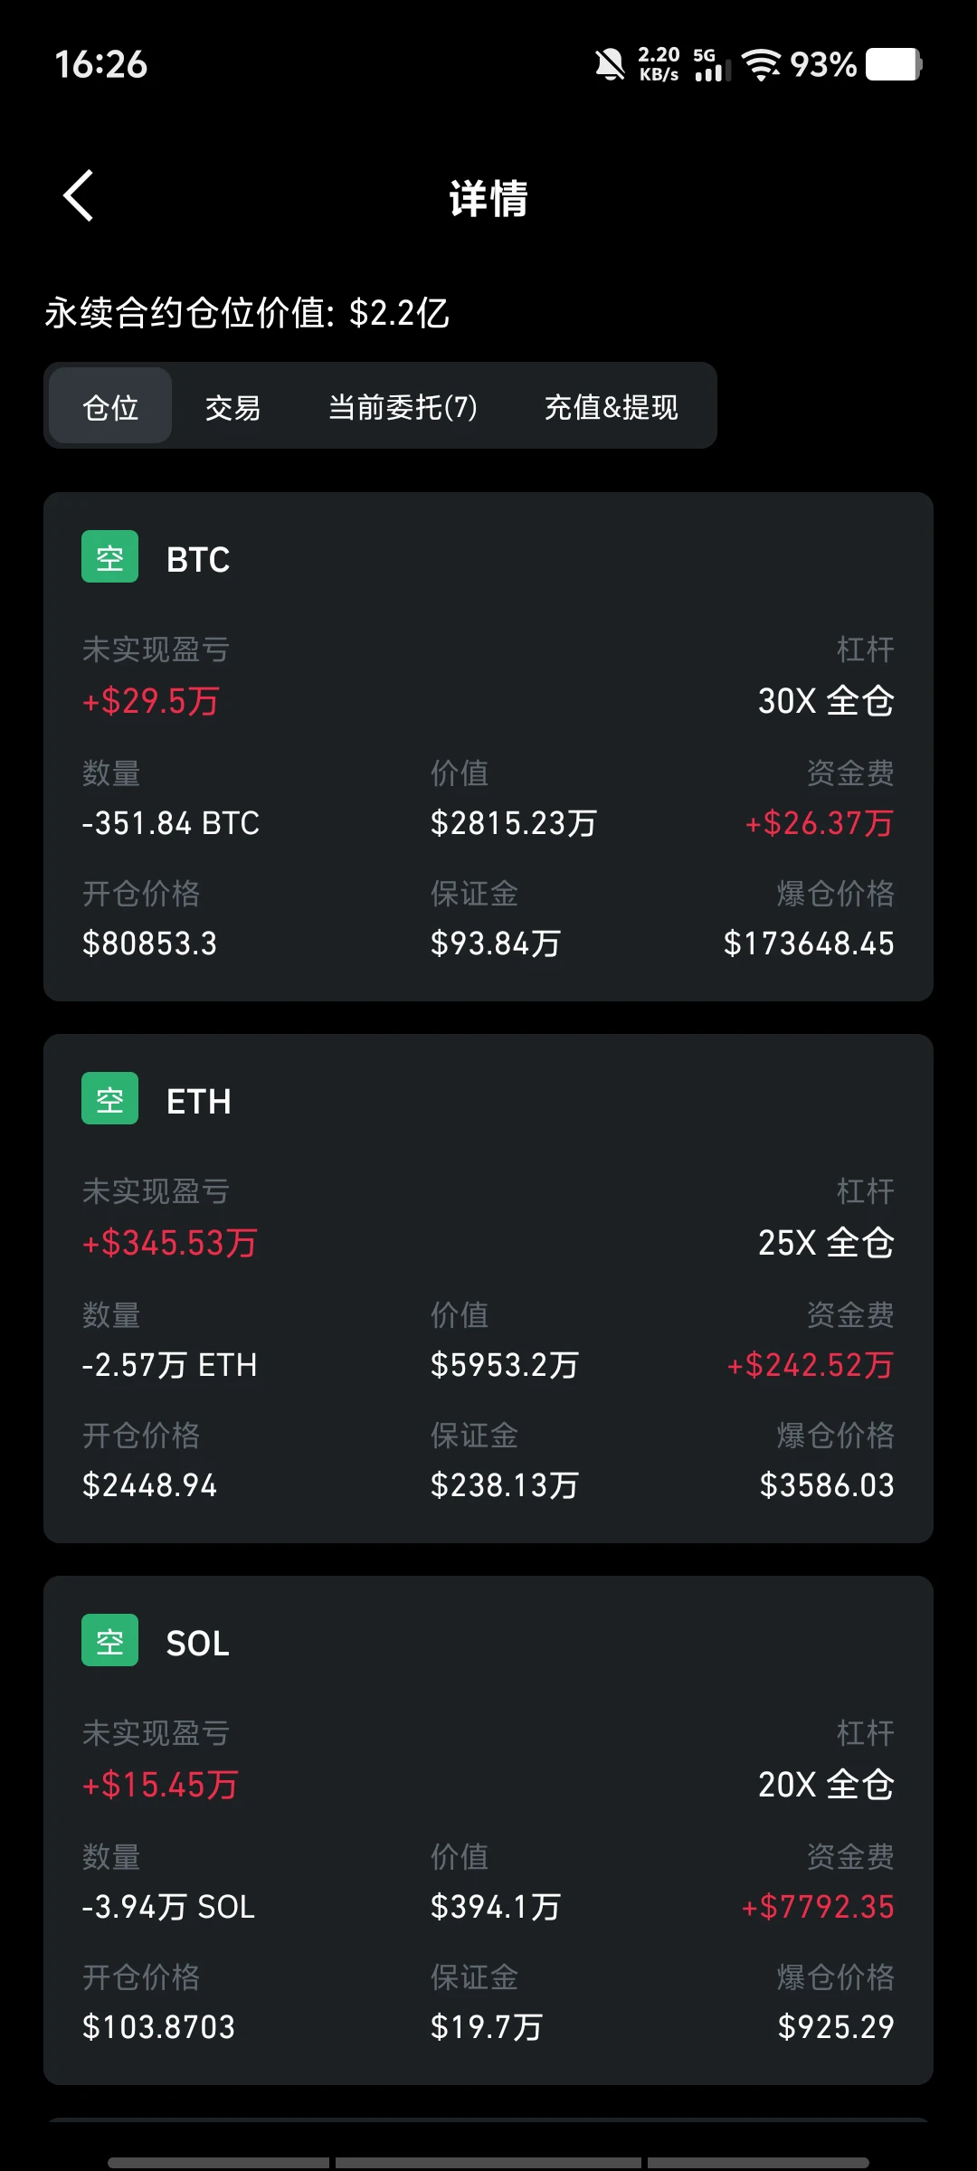977x2171 pixels.
Task: Open the 充值&提现 tab
Action: click(x=611, y=407)
